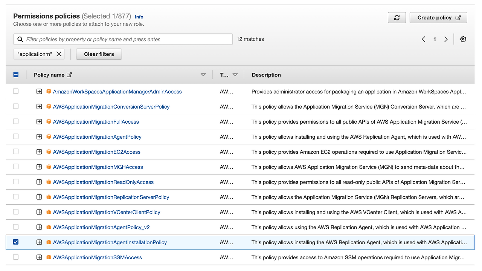The width and height of the screenshot is (482, 271).
Task: Expand AWSApplicationMigrationReadOnlyAccess details
Action: tap(39, 182)
